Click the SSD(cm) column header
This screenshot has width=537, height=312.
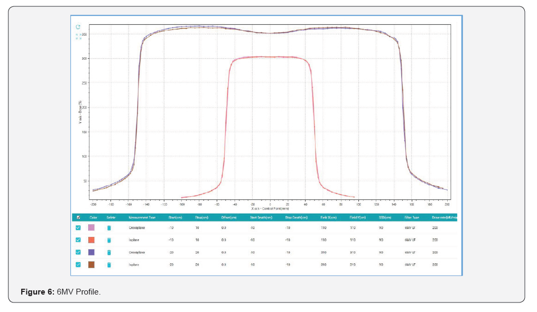(385, 217)
